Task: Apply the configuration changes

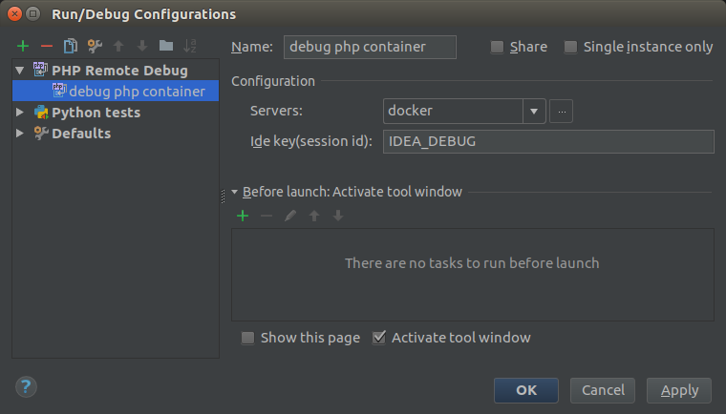Action: (x=679, y=390)
